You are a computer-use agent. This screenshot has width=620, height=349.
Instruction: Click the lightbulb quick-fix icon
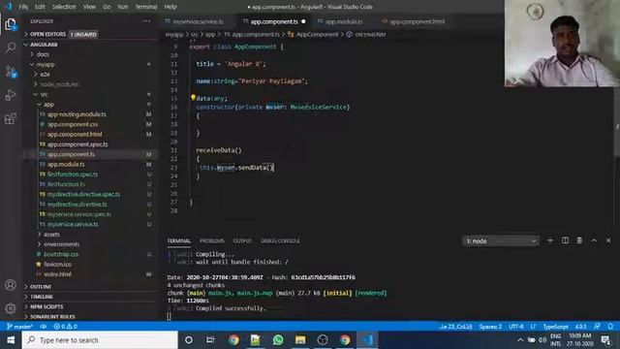pyautogui.click(x=193, y=97)
